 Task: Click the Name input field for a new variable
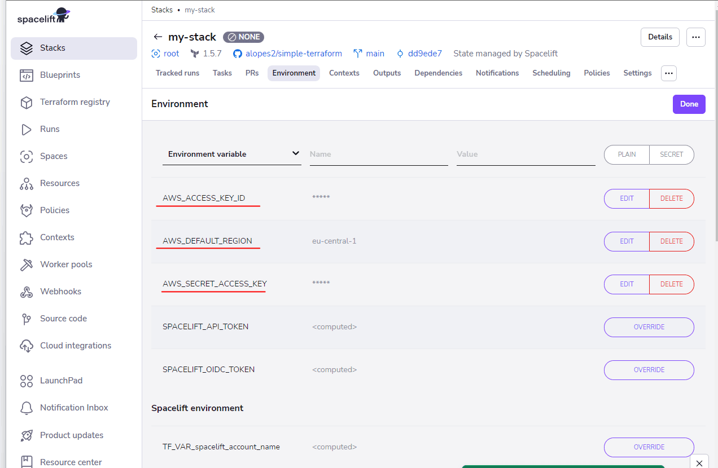click(378, 154)
